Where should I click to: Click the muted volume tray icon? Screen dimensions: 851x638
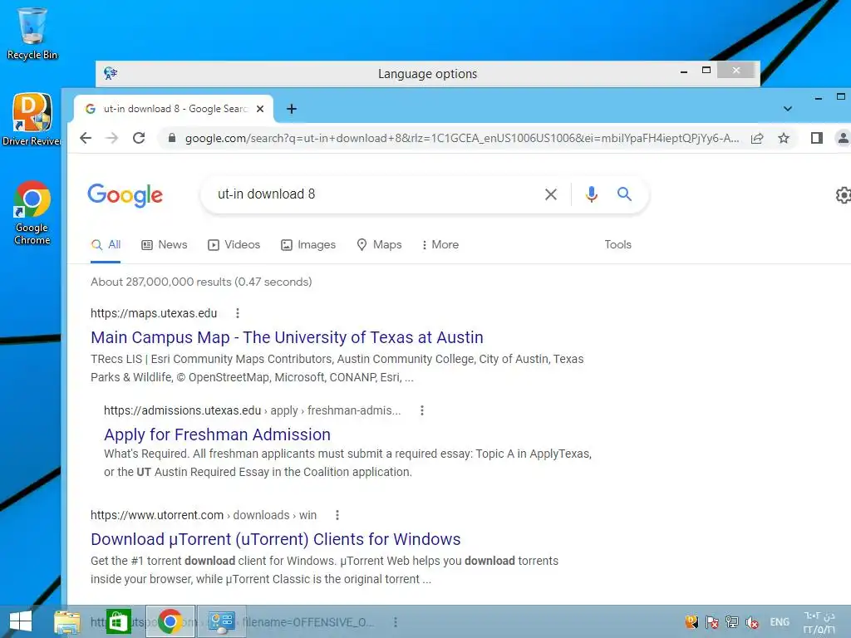coord(752,622)
